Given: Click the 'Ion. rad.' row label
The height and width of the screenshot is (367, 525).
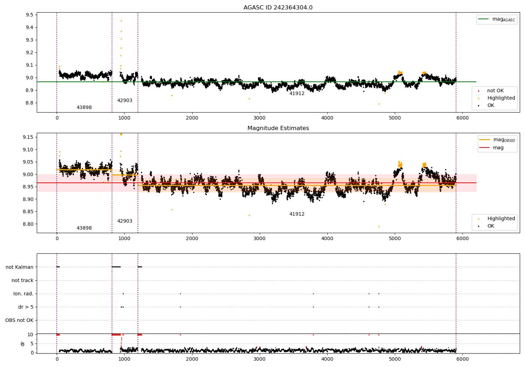Looking at the screenshot, I should (x=23, y=294).
